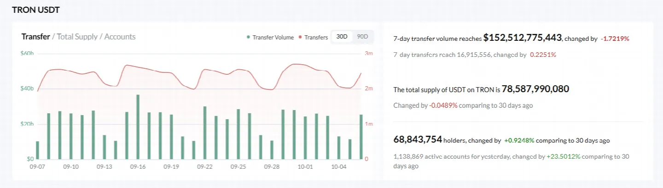Click the 68,843,754 holders count
Screen dimensions: 663x188
[418, 139]
